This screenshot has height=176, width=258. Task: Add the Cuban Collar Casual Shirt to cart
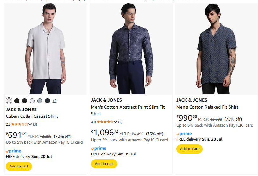(19, 166)
